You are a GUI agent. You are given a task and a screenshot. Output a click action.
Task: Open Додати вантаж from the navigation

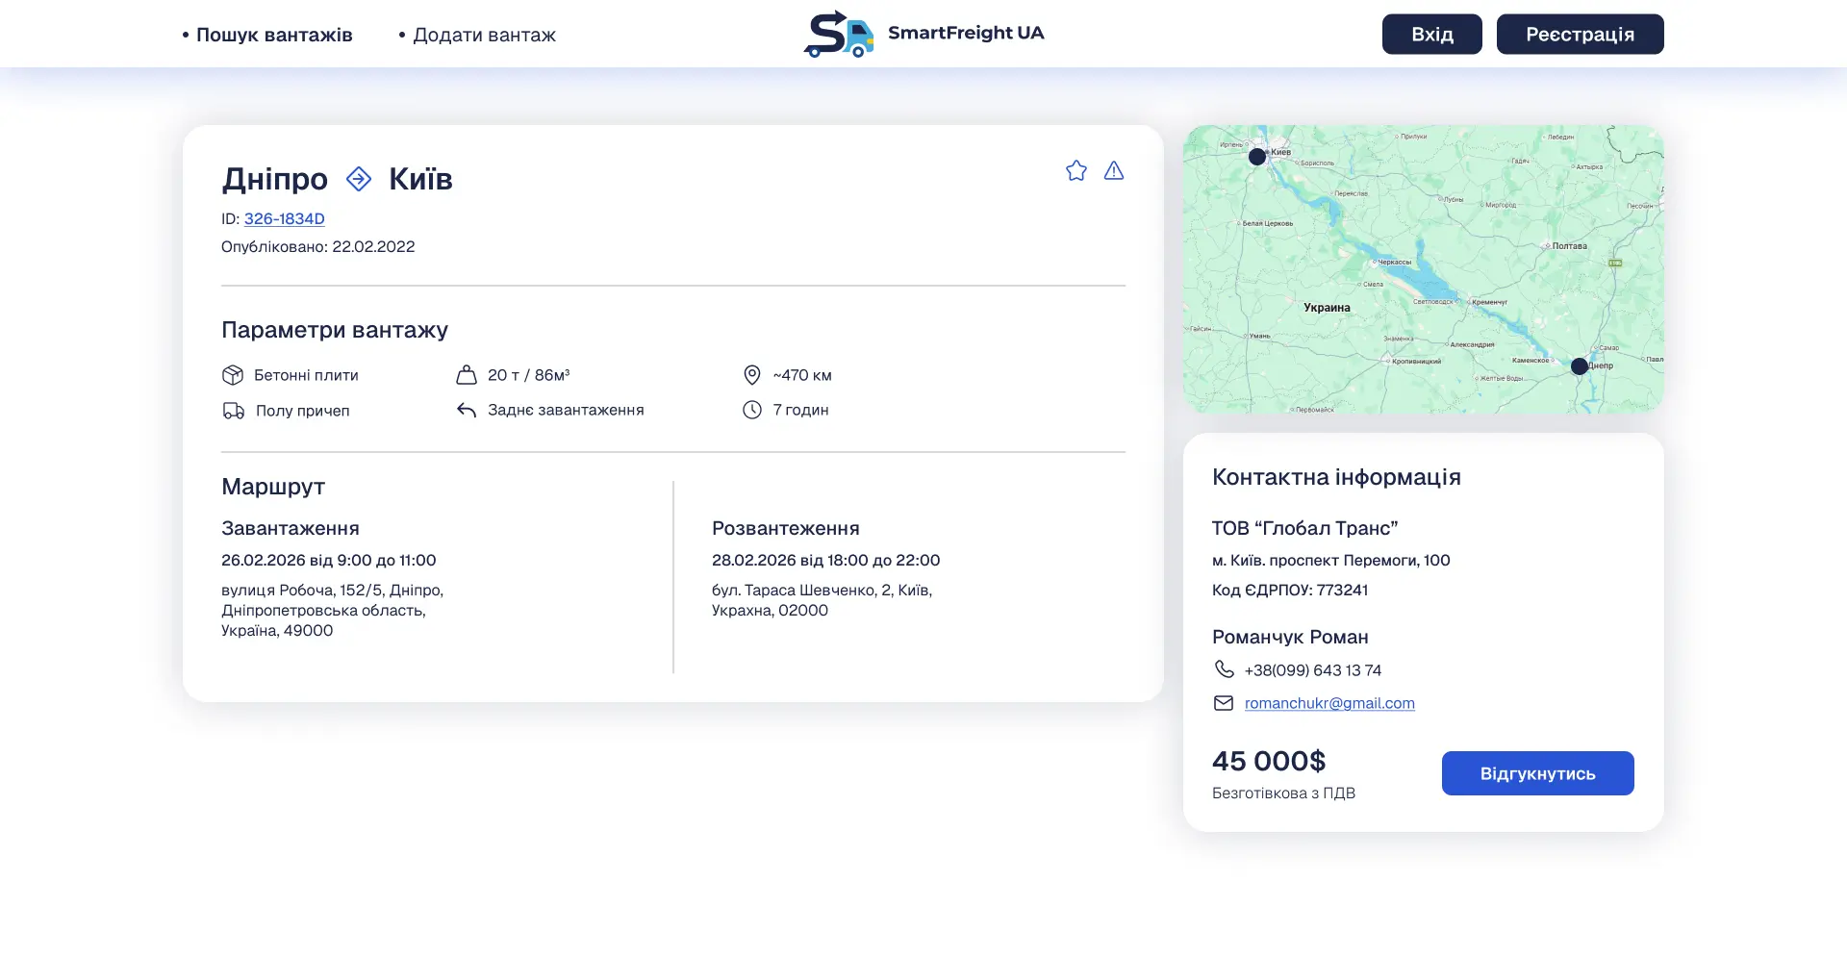(x=484, y=35)
